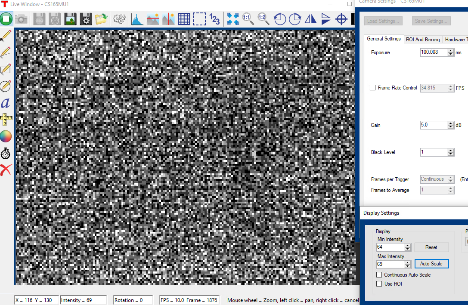Toggle crosshair target overlay
468x305 pixels.
[x=341, y=19]
